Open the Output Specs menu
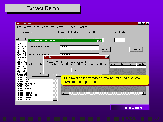This screenshot has height=122, width=163. [31, 27]
